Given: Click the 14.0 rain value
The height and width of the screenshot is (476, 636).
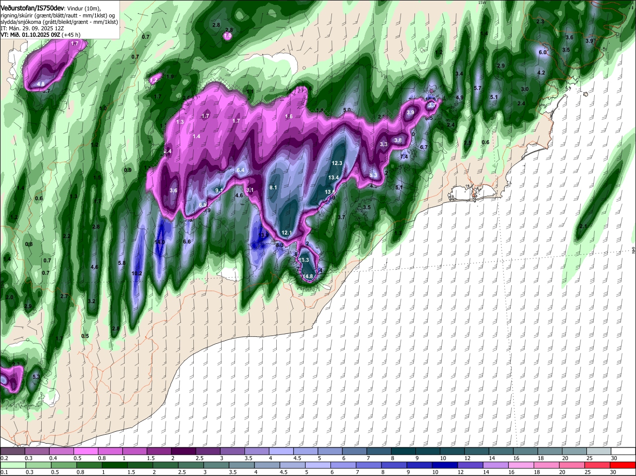Looking at the screenshot, I should pos(159,242).
